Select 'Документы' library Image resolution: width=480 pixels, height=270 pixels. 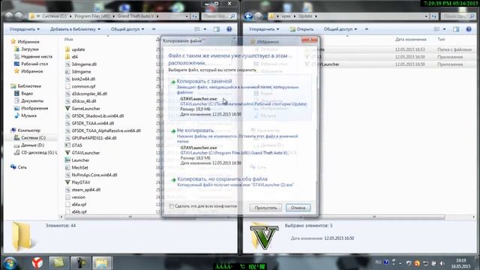click(32, 100)
